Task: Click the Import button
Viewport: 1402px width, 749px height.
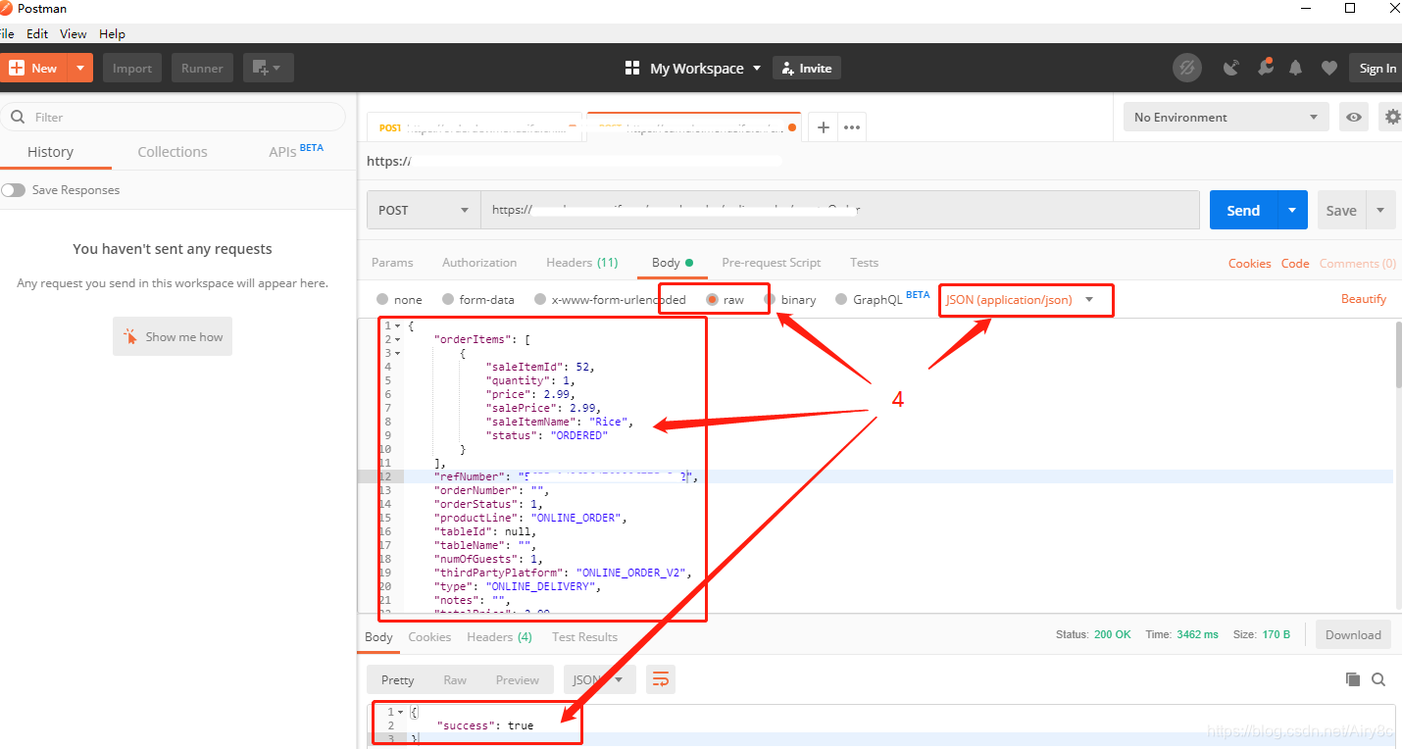Action: coord(132,68)
